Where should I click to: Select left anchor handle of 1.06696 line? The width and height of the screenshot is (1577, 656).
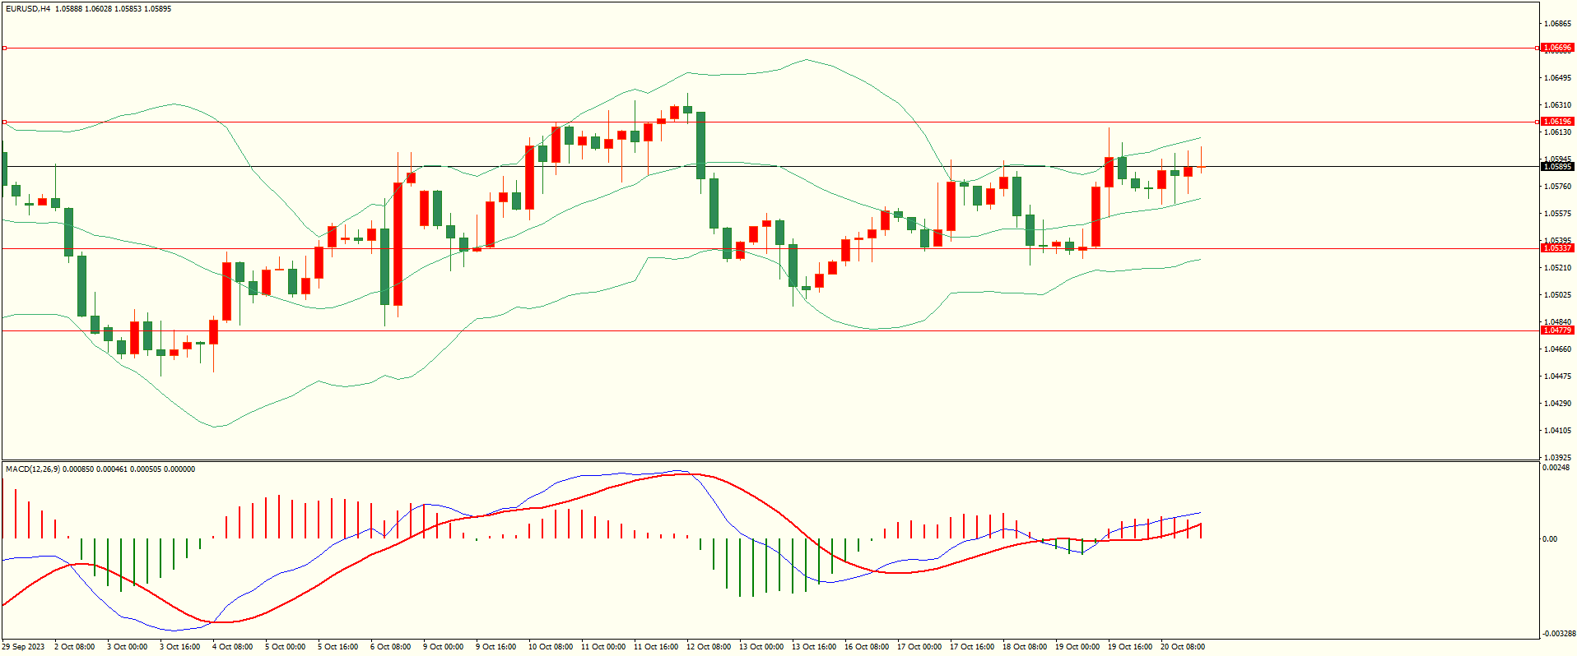[4, 49]
